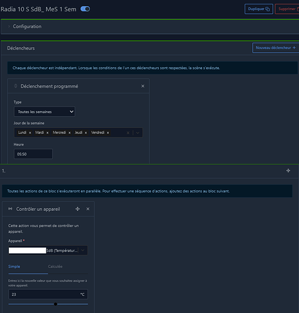Image resolution: width=299 pixels, height=313 pixels.
Task: Add a trigger with Nouveau déclencheur
Action: click(x=276, y=48)
